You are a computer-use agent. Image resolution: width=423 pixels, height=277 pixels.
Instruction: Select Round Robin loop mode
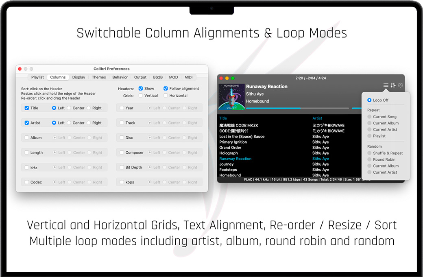[369, 159]
